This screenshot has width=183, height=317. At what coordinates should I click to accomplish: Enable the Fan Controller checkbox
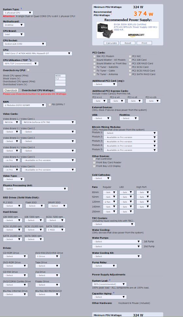[x=94, y=159]
